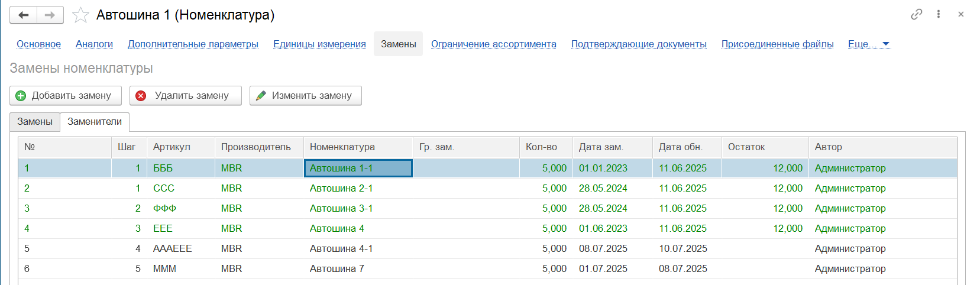Click Добавить замену button
This screenshot has width=977, height=285.
66,95
